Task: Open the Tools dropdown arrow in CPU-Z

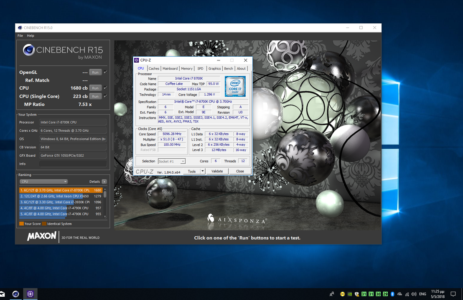Action: point(203,171)
